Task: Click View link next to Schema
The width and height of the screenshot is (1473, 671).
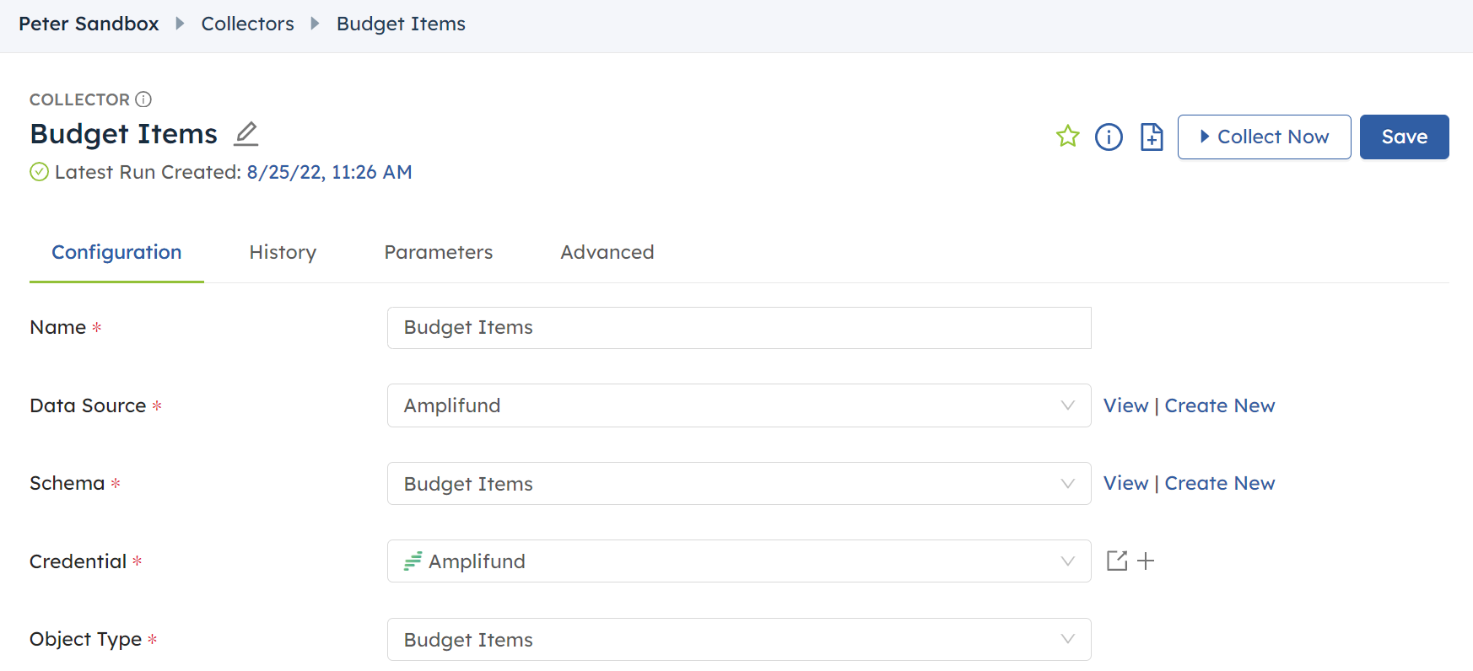Action: pos(1125,484)
